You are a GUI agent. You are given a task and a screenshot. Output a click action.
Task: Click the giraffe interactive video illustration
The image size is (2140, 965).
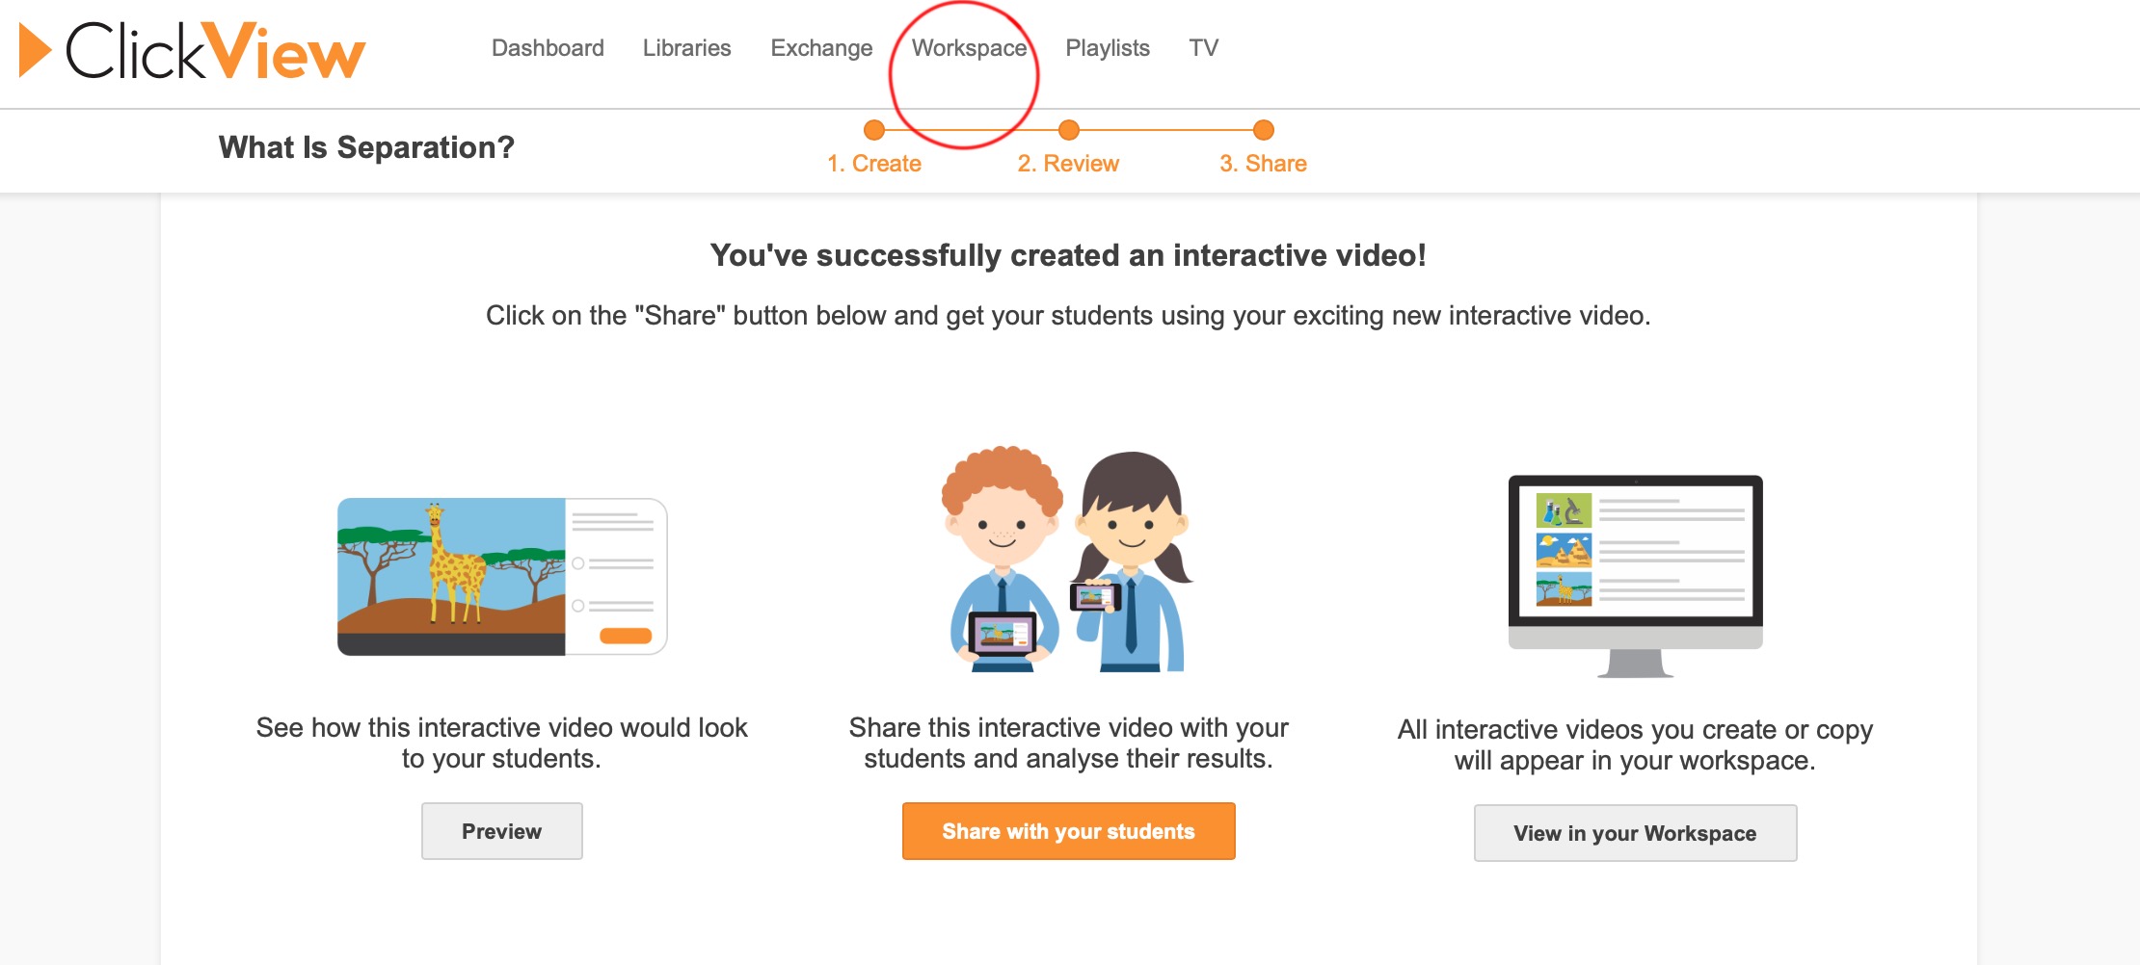tap(501, 576)
